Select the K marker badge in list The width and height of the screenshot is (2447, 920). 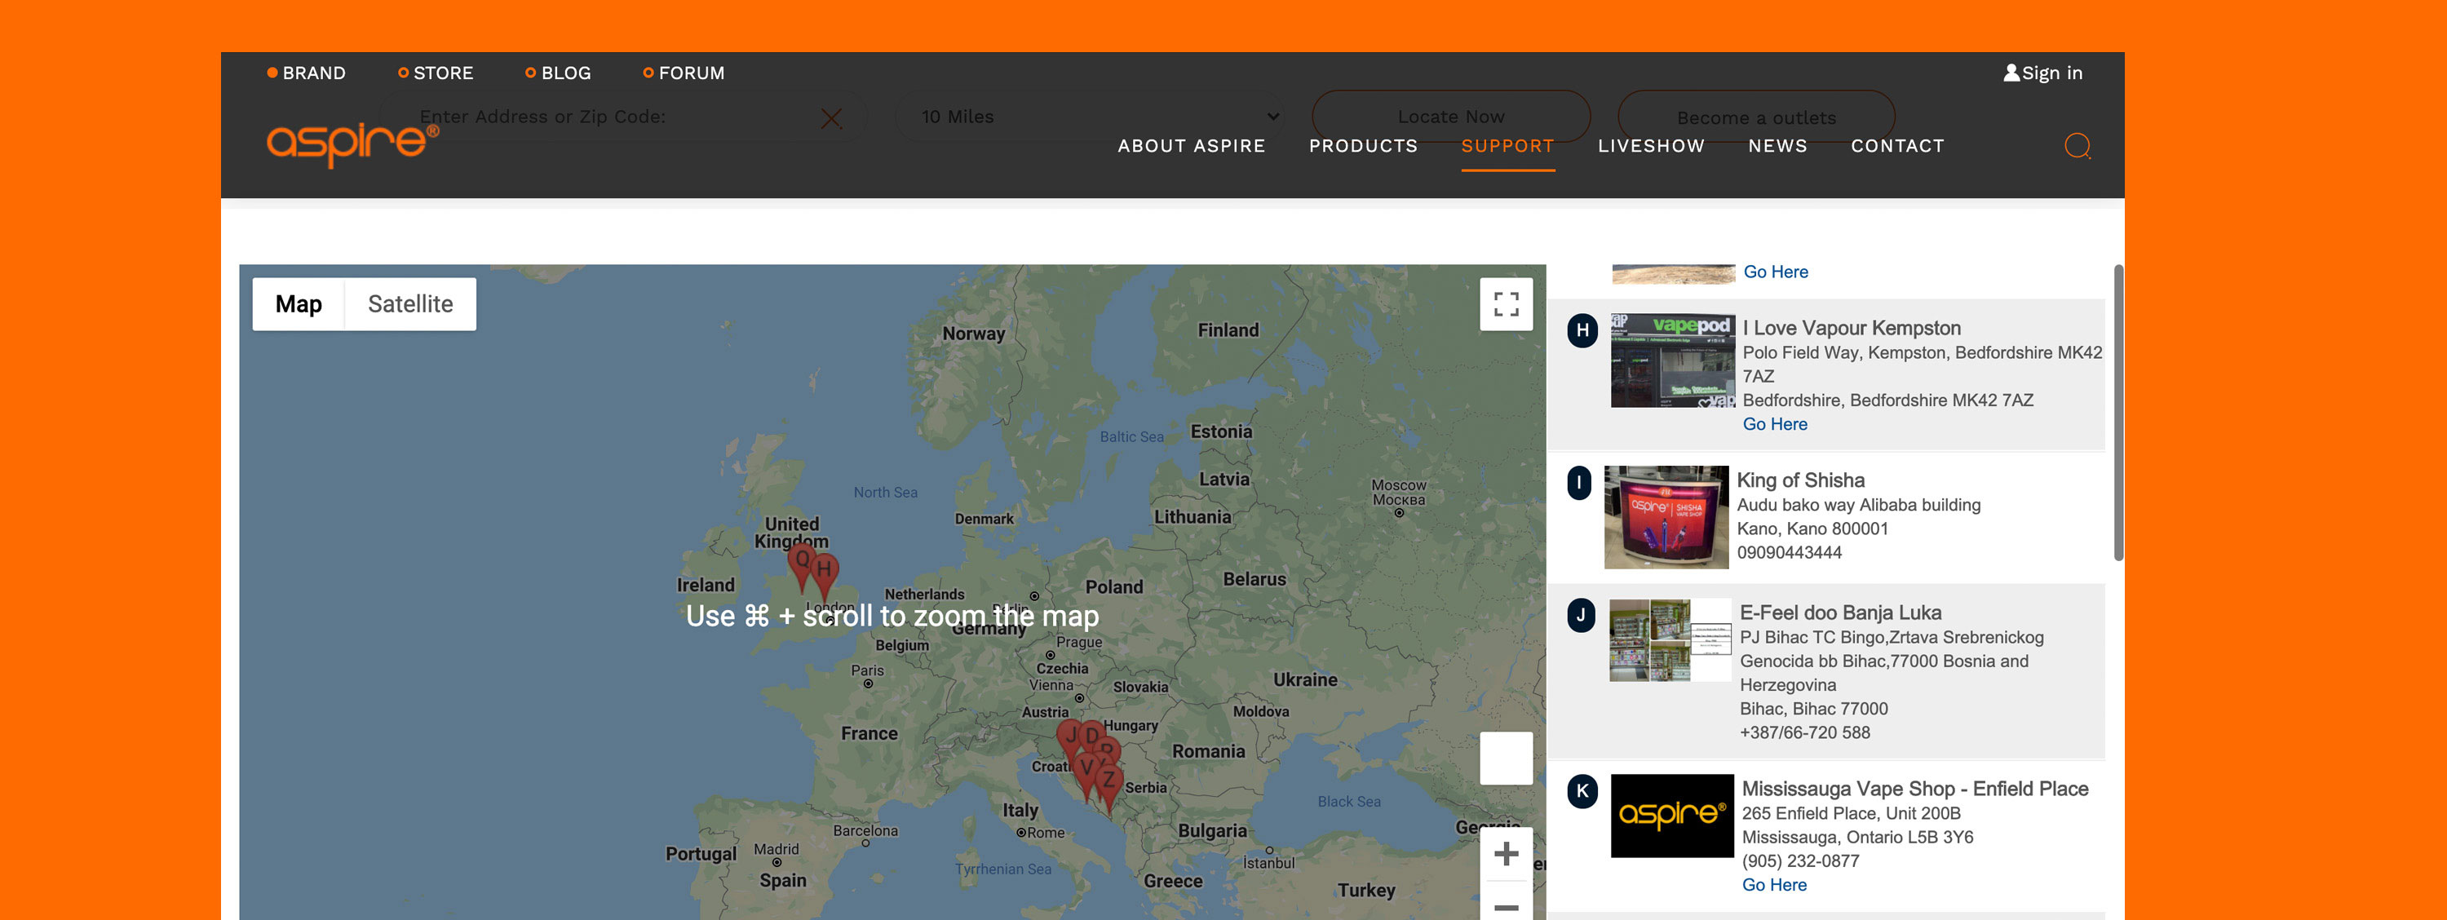coord(1582,791)
